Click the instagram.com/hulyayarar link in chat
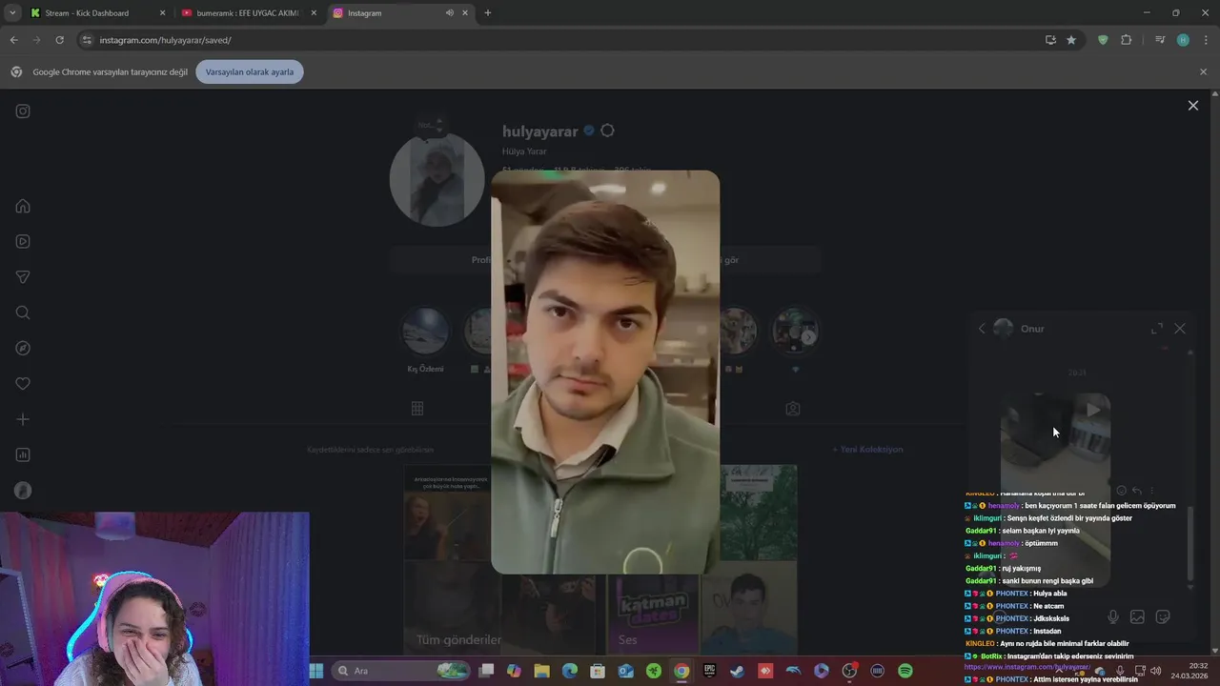 [x=1027, y=667]
